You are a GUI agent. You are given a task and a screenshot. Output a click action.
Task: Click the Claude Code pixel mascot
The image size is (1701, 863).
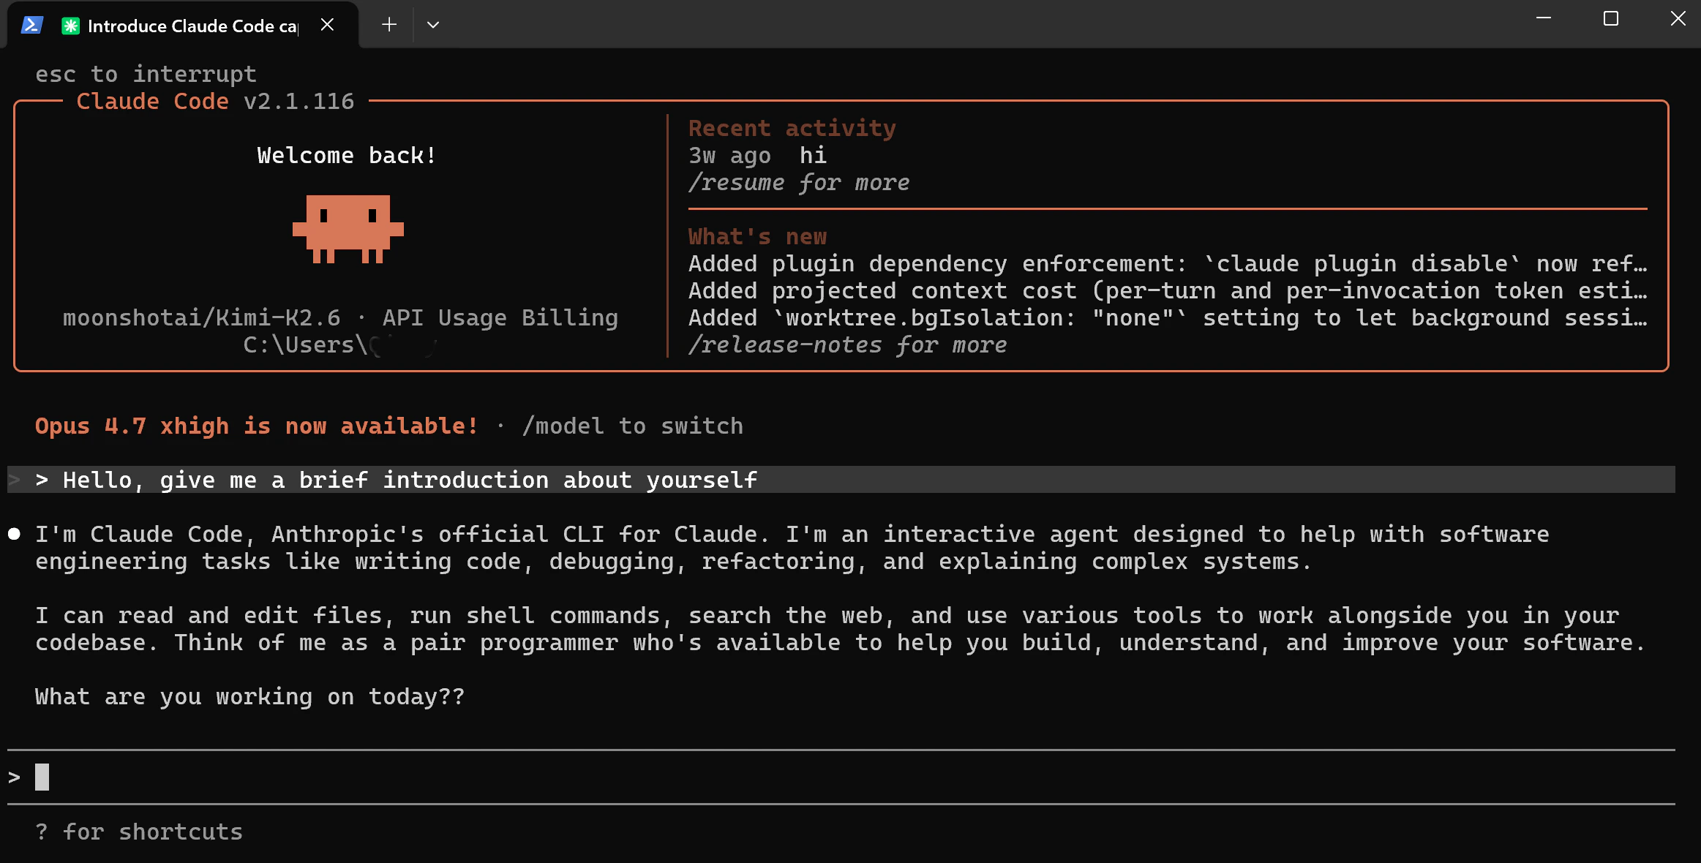click(x=348, y=229)
